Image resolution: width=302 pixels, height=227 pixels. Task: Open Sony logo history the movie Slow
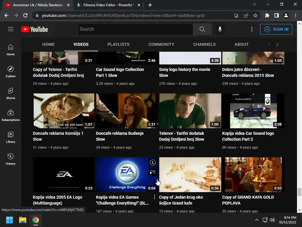pyautogui.click(x=185, y=72)
